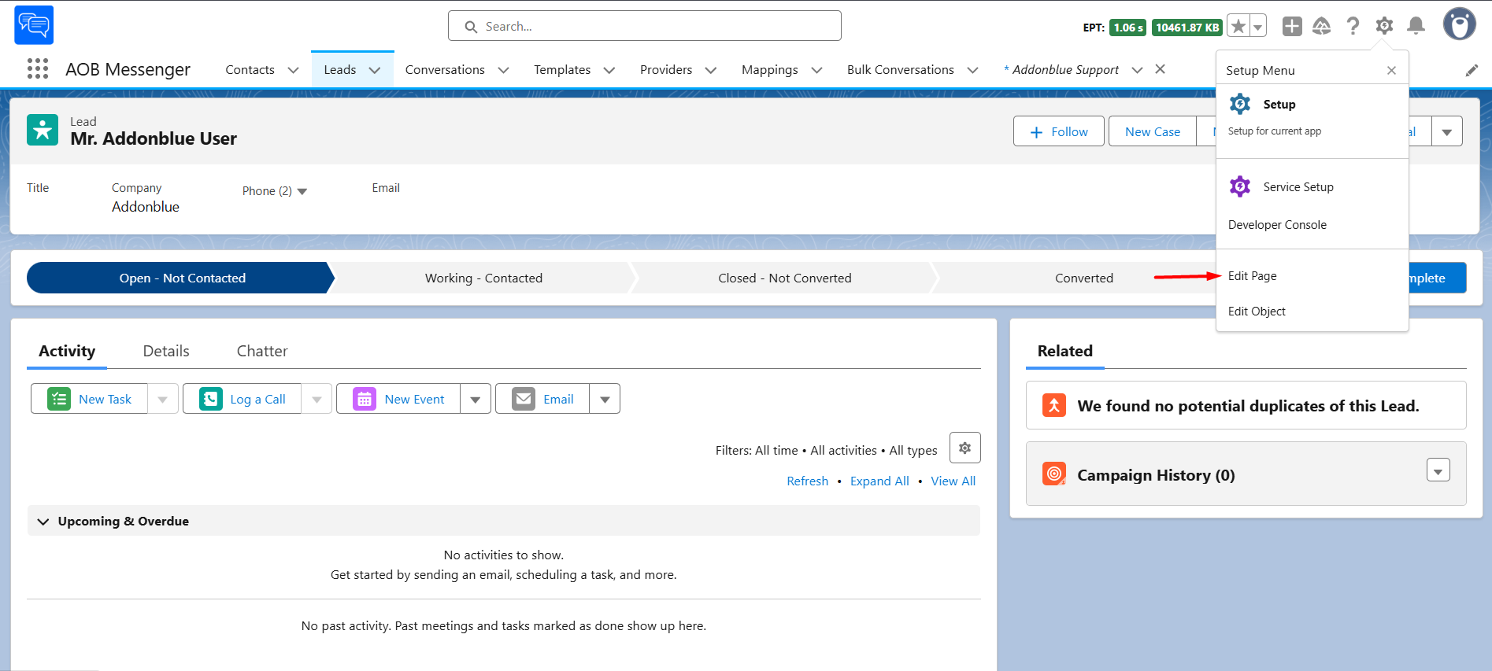Close the Setup Menu panel
Viewport: 1492px width, 671px height.
[x=1391, y=71]
